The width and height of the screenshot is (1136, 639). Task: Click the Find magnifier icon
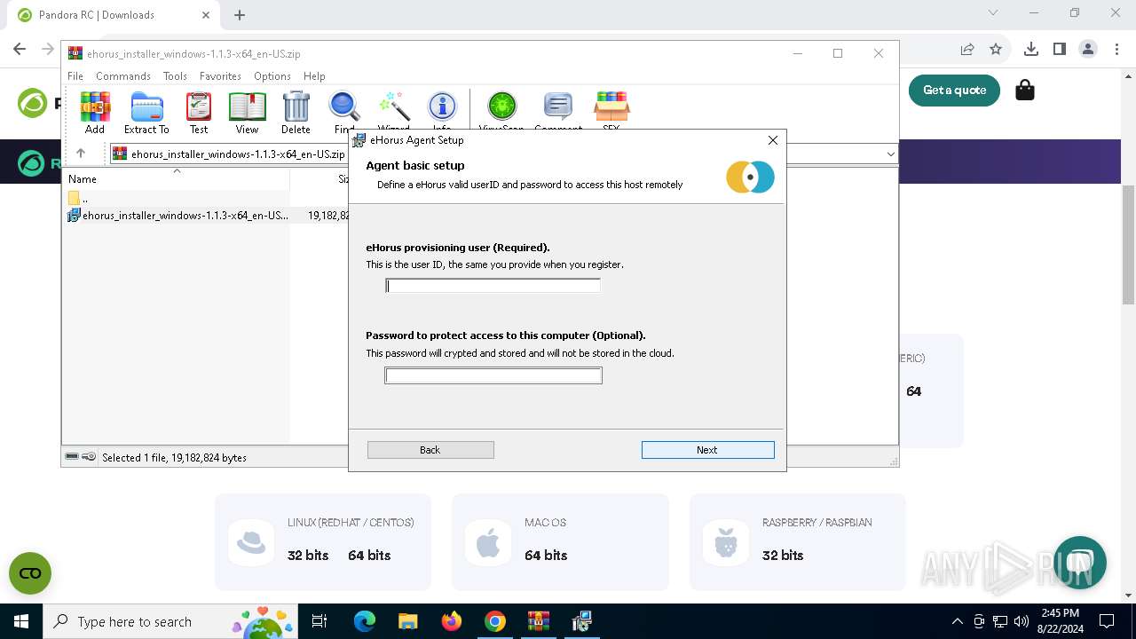pos(344,112)
